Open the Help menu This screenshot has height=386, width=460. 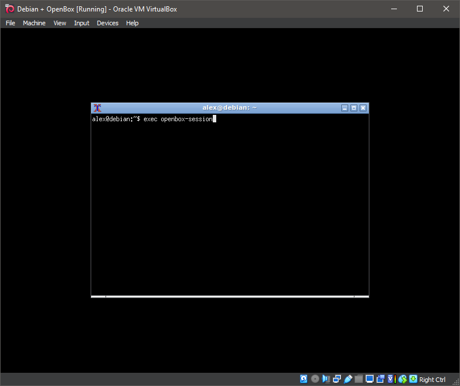point(132,23)
